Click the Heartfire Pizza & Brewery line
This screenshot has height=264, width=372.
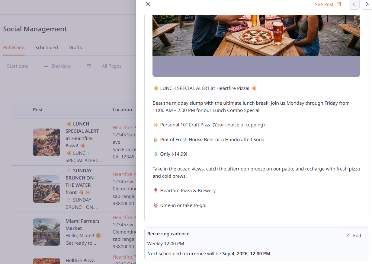click(184, 191)
